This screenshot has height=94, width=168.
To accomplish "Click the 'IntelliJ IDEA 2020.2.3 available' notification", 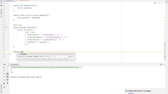I will (139, 91).
